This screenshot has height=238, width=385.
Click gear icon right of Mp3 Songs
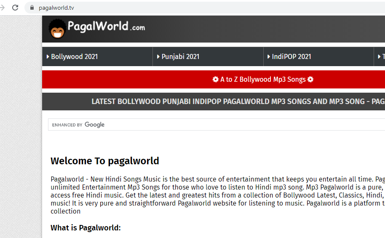click(x=310, y=79)
